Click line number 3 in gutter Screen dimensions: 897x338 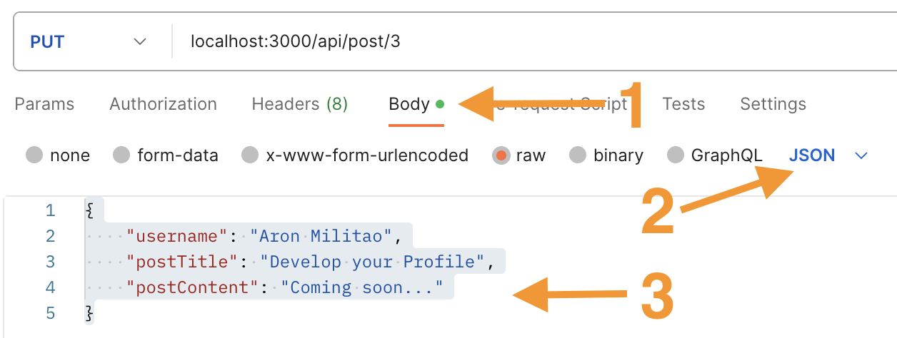pos(50,262)
